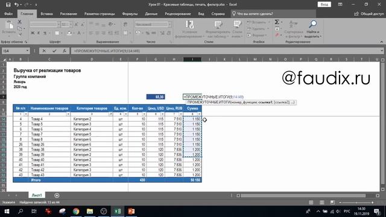Screen dimensions: 386x217
Task: Expand the formula bar
Action: pos(382,51)
